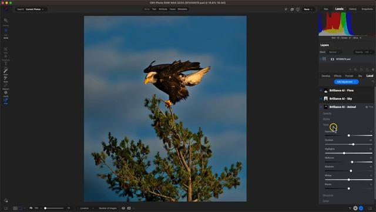Click the help icon at the bottom of the left toolbar
The height and width of the screenshot is (212, 376).
pyautogui.click(x=6, y=200)
